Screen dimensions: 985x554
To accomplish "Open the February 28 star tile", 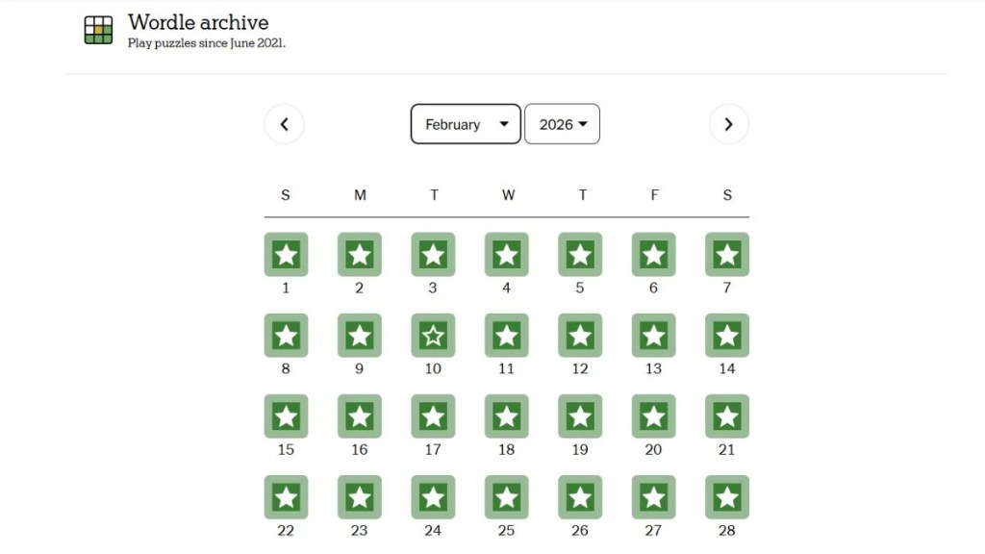I will click(727, 497).
